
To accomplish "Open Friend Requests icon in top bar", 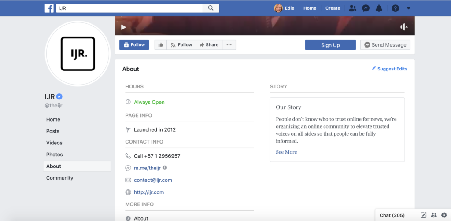I will click(x=352, y=8).
